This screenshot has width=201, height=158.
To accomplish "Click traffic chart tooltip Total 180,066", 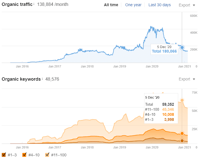I will (164, 51).
